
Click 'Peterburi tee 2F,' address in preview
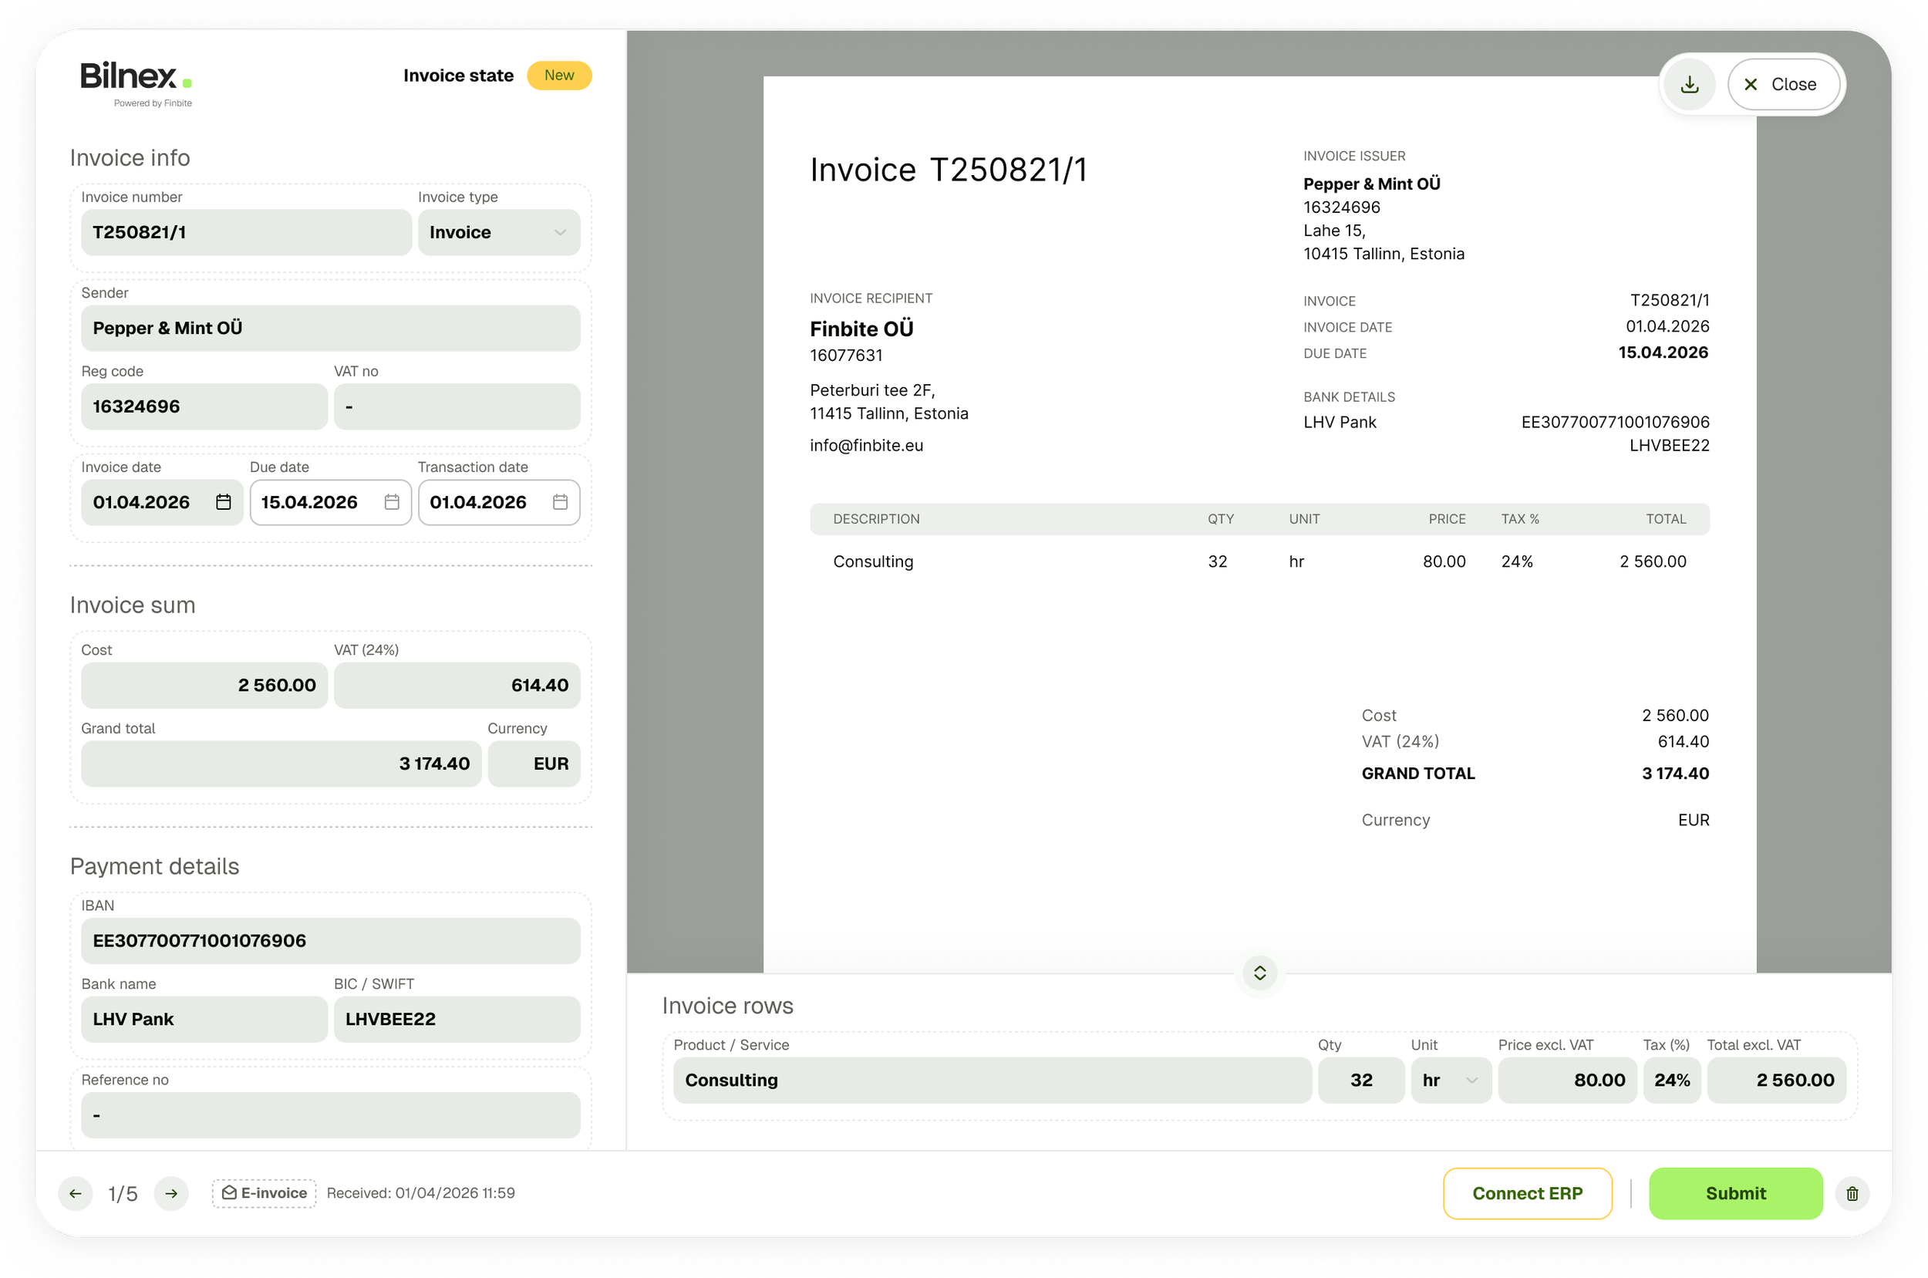[872, 390]
